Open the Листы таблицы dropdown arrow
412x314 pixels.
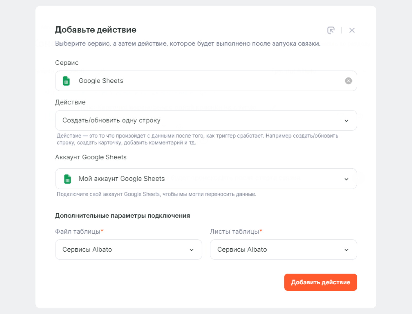coord(346,250)
